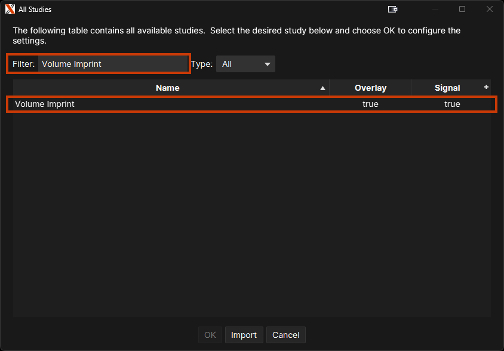The image size is (504, 351).
Task: Click the window docking icon in title bar
Action: point(392,9)
